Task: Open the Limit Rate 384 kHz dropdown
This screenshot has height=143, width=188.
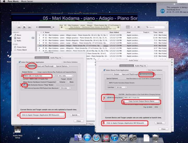Action: [x=121, y=87]
